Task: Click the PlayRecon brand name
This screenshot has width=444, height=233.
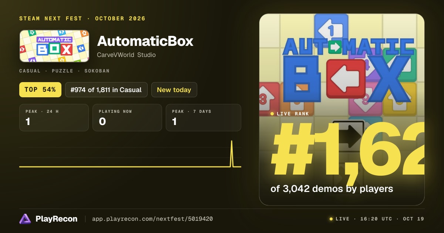Action: (56, 219)
